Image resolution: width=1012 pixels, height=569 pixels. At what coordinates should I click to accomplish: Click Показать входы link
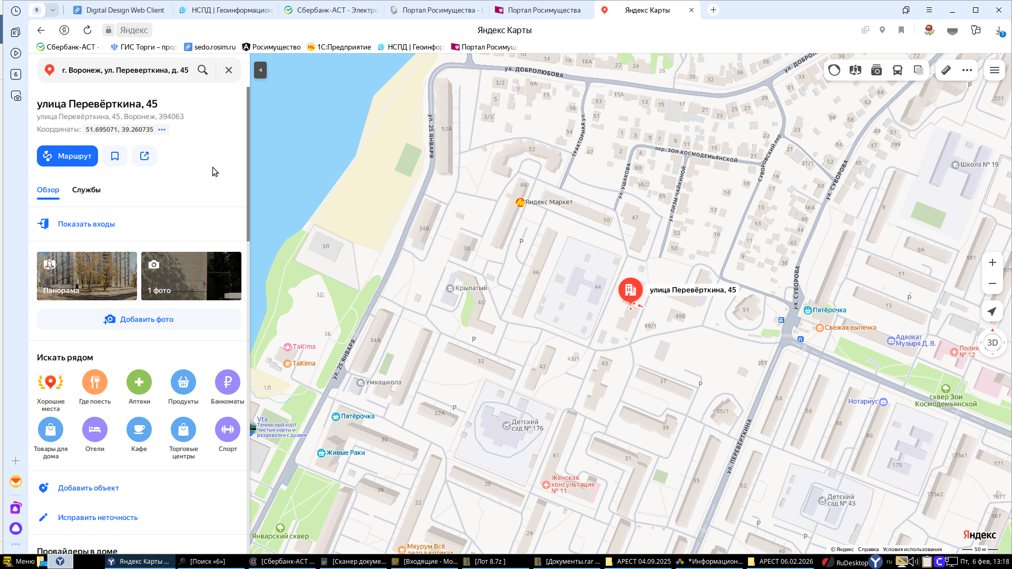[x=86, y=224]
